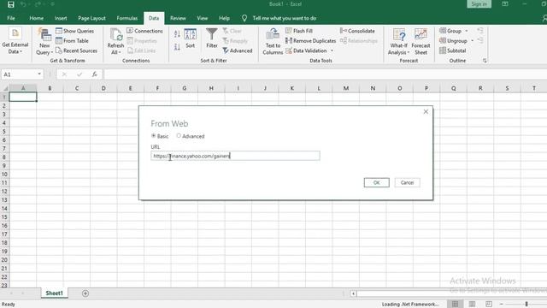Click Subtotal

(x=452, y=50)
